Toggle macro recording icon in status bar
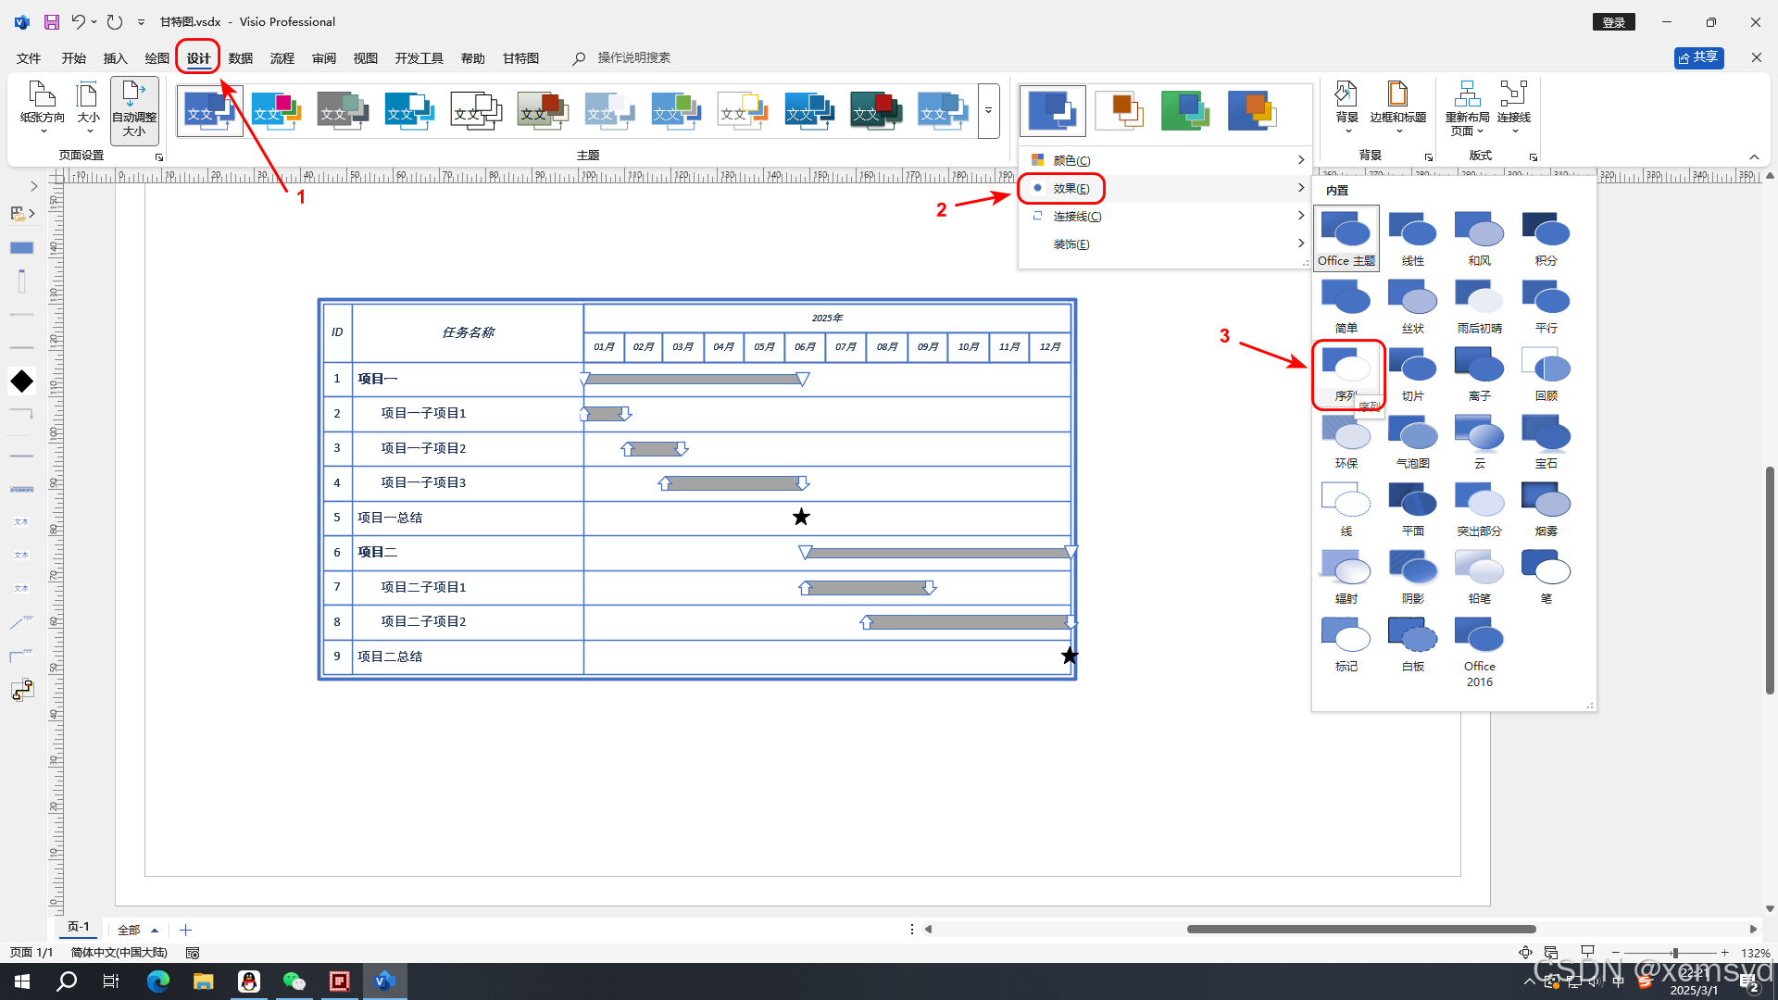The image size is (1778, 1000). click(x=193, y=953)
